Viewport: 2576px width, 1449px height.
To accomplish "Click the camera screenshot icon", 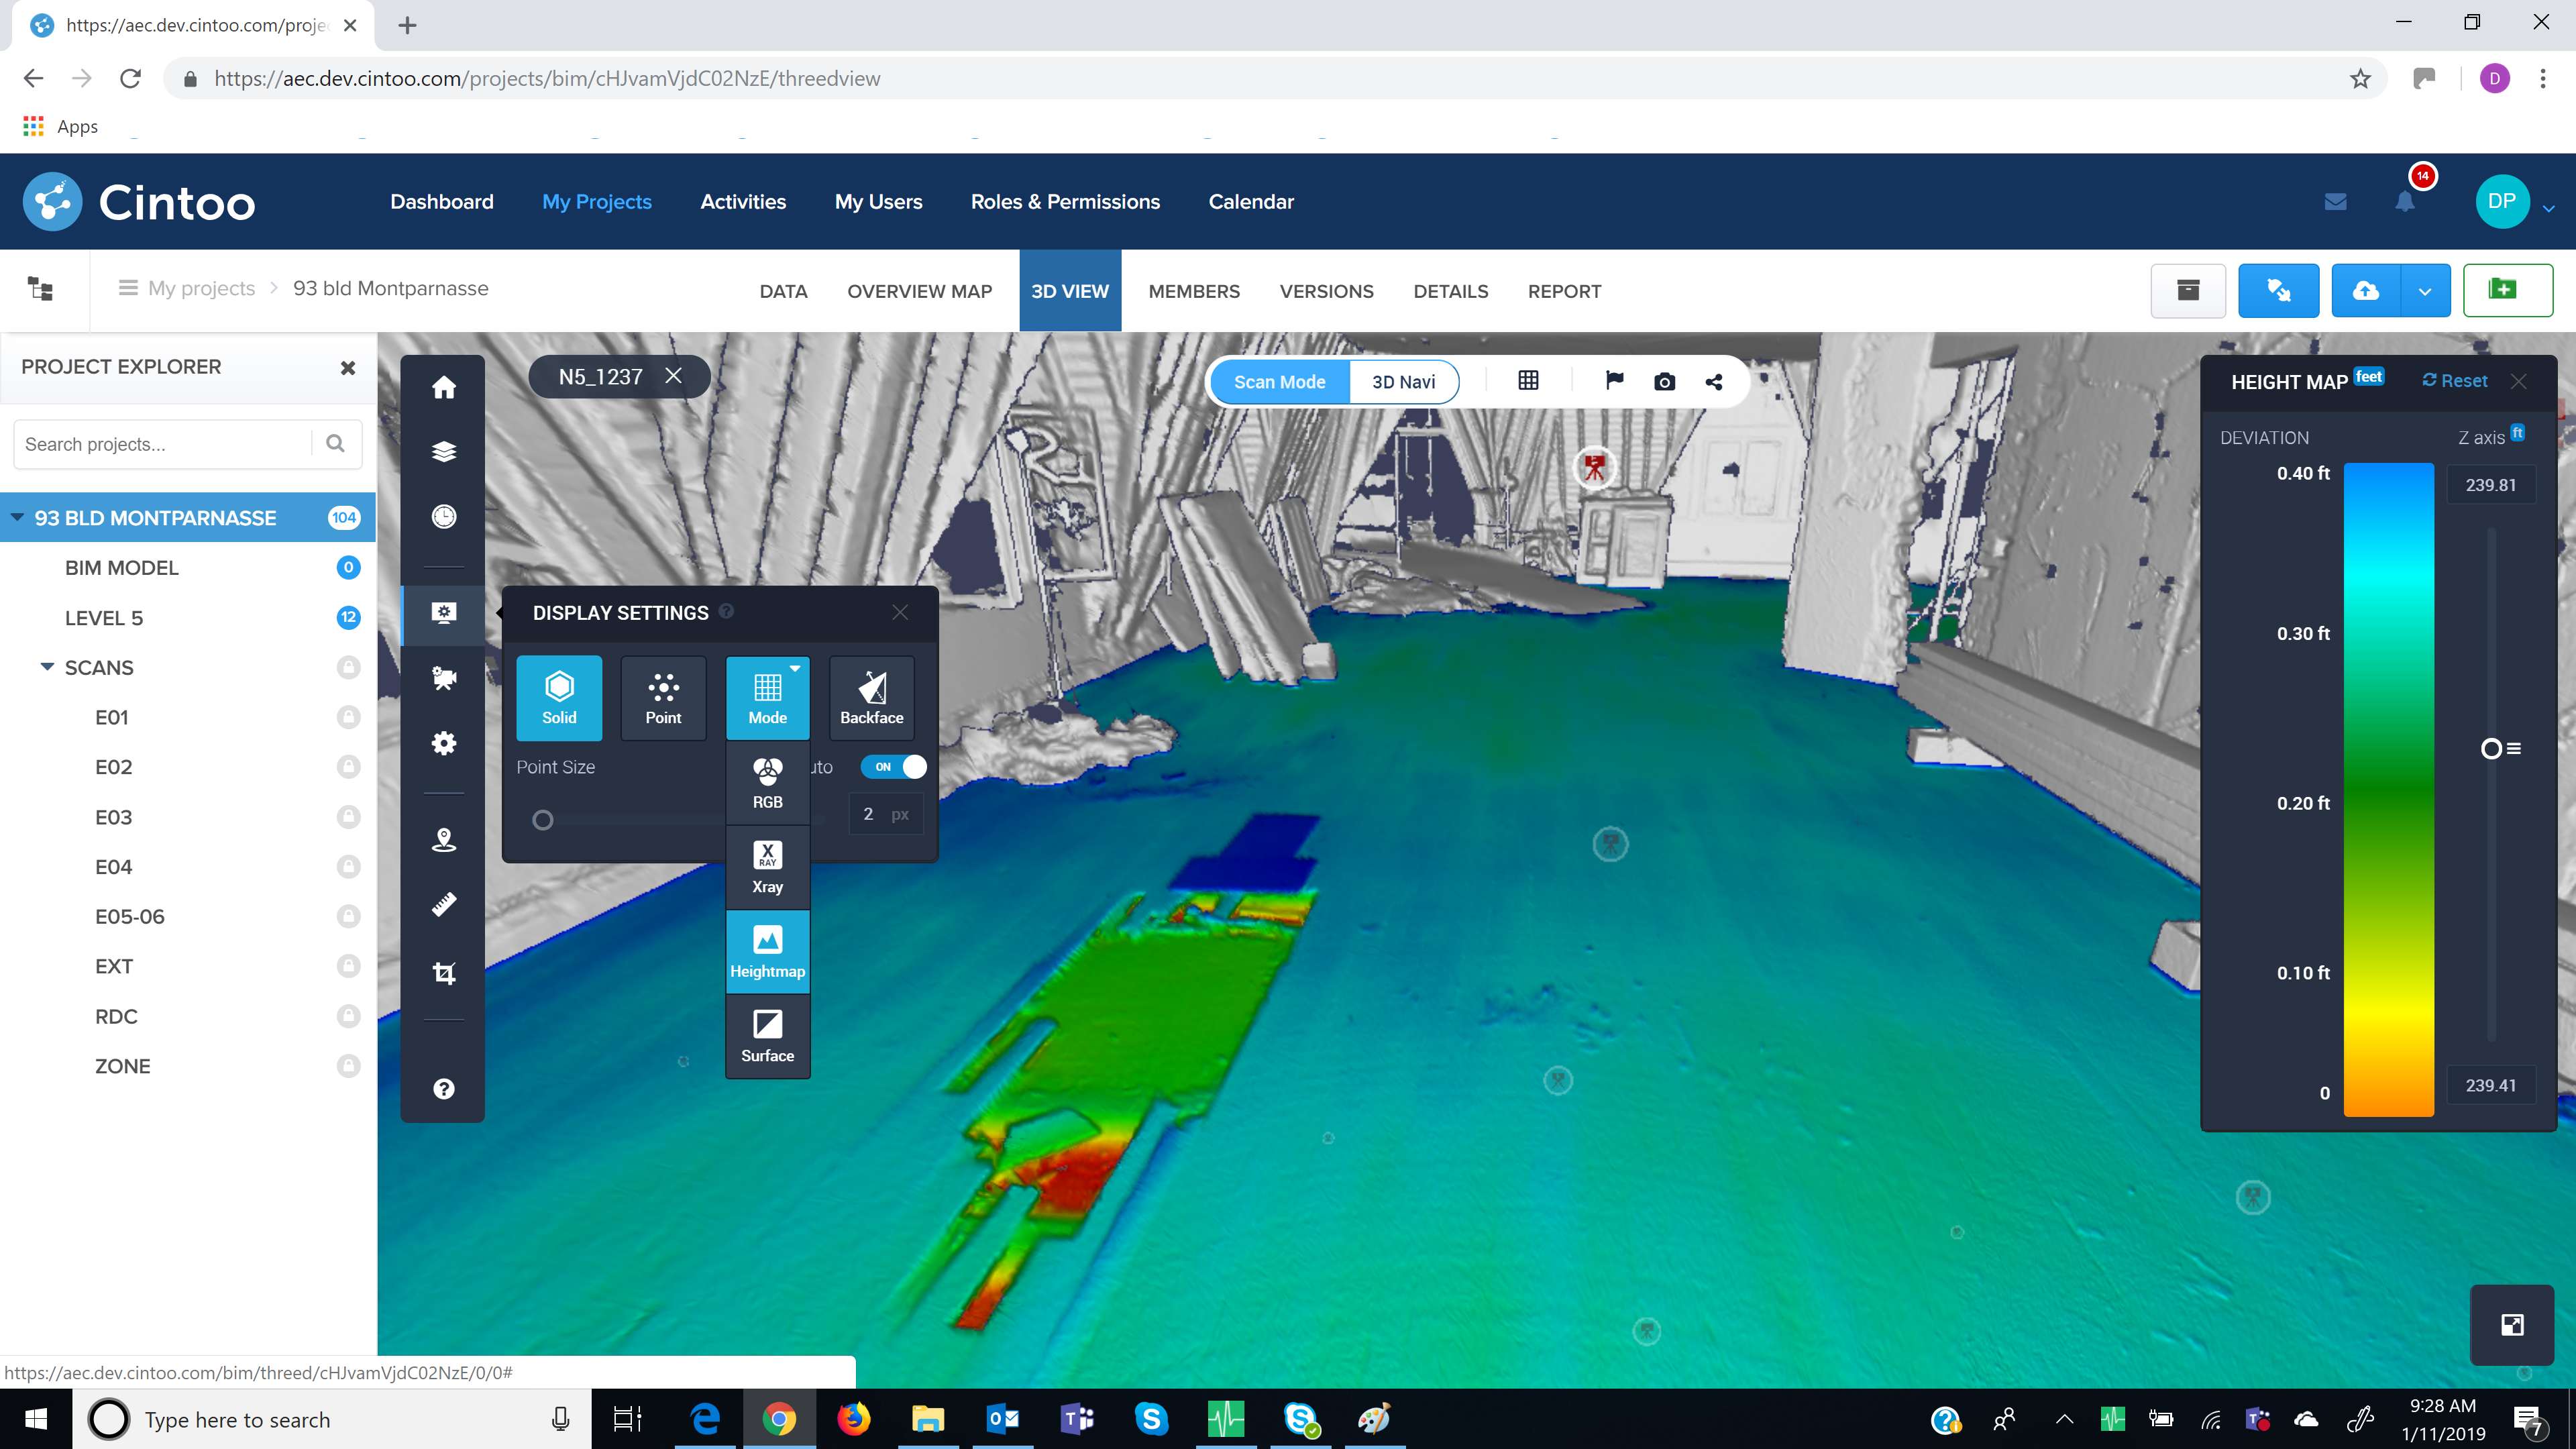I will point(1664,382).
